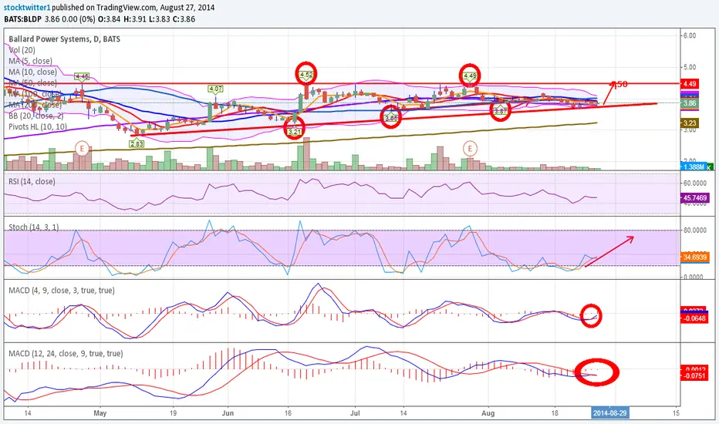Click the 60.0000 RSI scale label
The width and height of the screenshot is (719, 424).
pyautogui.click(x=694, y=183)
